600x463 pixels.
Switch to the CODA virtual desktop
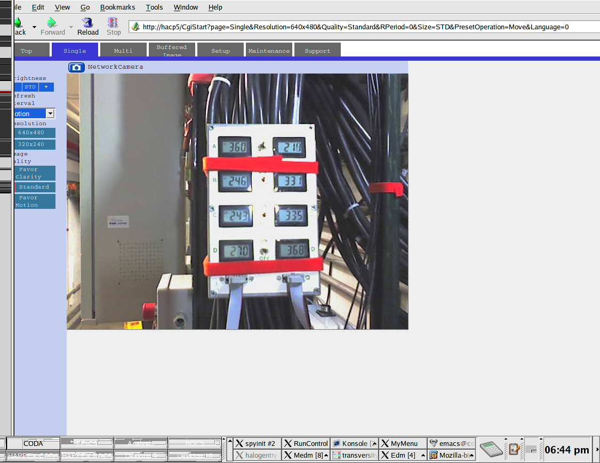33,443
